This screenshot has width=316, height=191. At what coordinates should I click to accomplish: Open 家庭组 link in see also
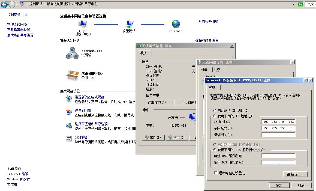(12, 185)
